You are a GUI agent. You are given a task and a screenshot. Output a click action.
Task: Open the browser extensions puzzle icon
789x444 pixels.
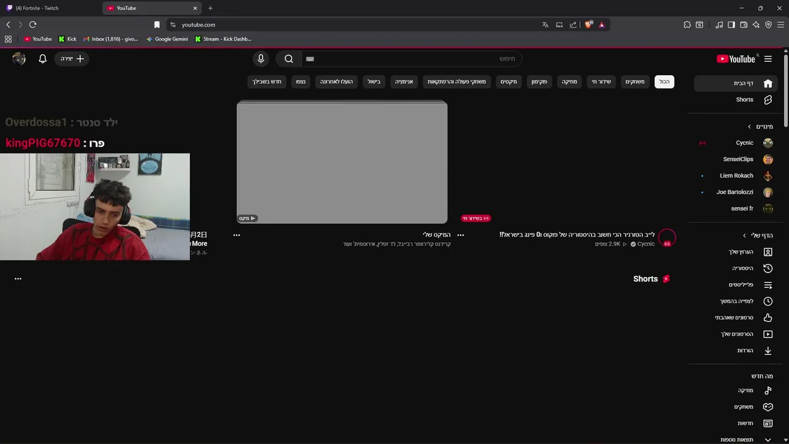point(687,25)
